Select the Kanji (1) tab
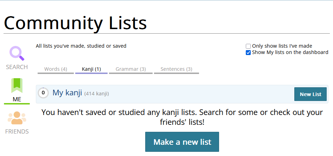The width and height of the screenshot is (333, 156). (91, 69)
